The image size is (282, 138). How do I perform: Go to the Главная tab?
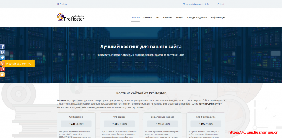(135, 18)
